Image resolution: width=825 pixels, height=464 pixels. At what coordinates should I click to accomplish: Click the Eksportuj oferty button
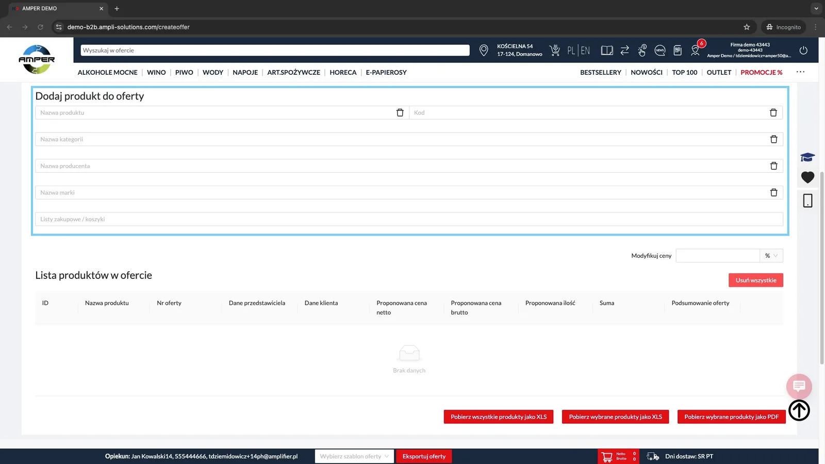424,456
